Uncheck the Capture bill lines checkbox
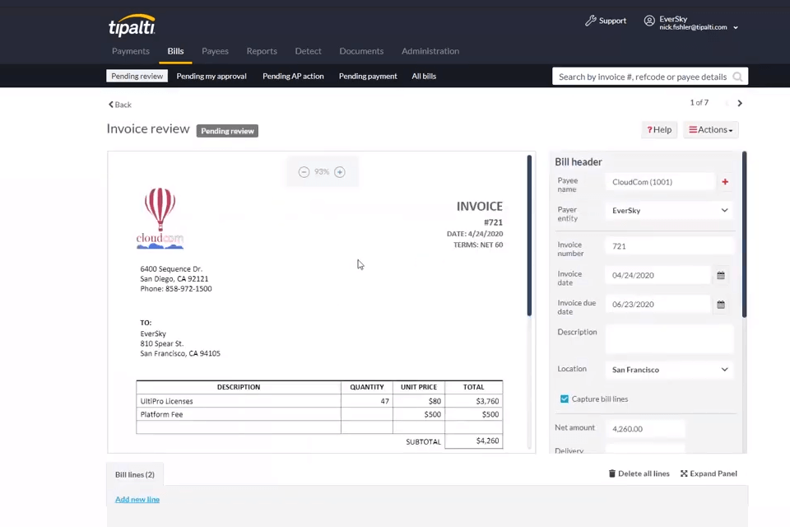Viewport: 790px width, 527px height. pos(565,399)
